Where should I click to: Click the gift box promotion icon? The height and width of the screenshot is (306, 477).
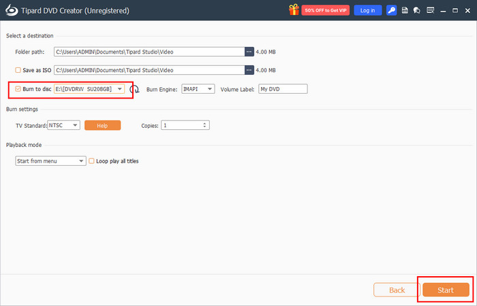pyautogui.click(x=294, y=10)
